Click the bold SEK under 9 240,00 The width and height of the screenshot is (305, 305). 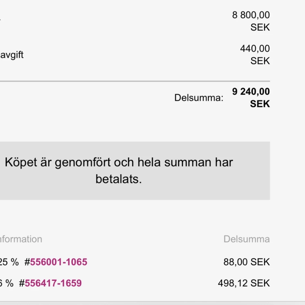[260, 104]
